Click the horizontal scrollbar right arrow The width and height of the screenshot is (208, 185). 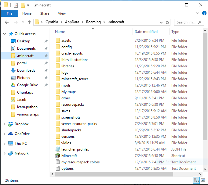(200, 174)
